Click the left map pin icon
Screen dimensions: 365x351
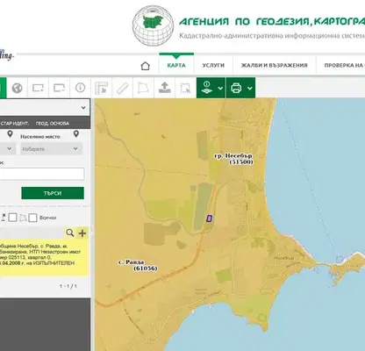click(11, 134)
